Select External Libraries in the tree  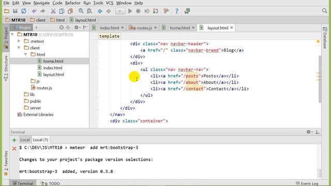tap(38, 115)
